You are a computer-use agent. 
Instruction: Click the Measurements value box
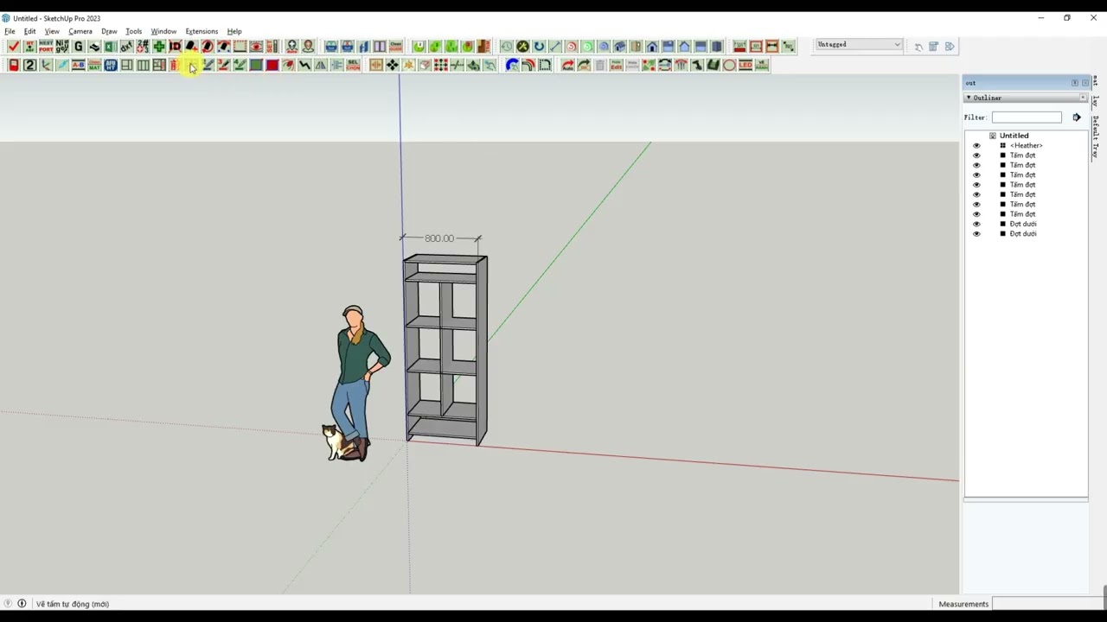tap(1048, 604)
